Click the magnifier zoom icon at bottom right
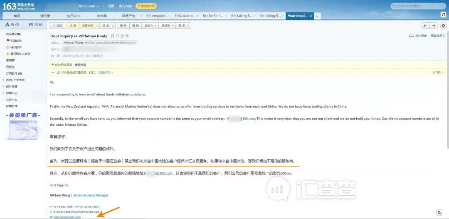 (439, 212)
